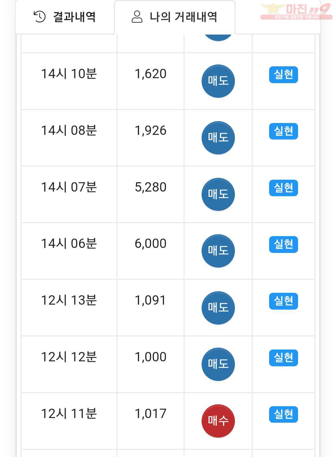Viewport: 336px width, 457px height.
Task: Select the 14시 07분 time cell
Action: click(69, 195)
